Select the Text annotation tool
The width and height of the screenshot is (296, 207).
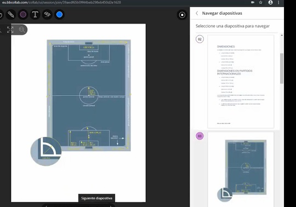[x=35, y=15]
